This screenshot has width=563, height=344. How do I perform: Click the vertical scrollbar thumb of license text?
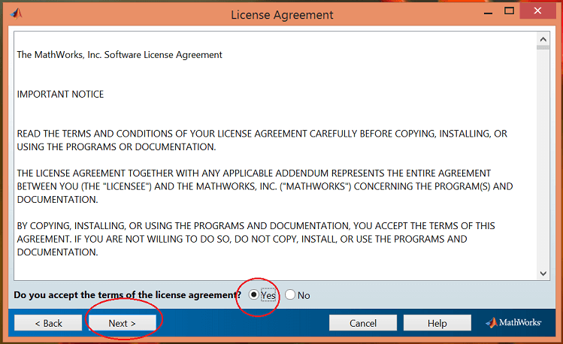543,47
